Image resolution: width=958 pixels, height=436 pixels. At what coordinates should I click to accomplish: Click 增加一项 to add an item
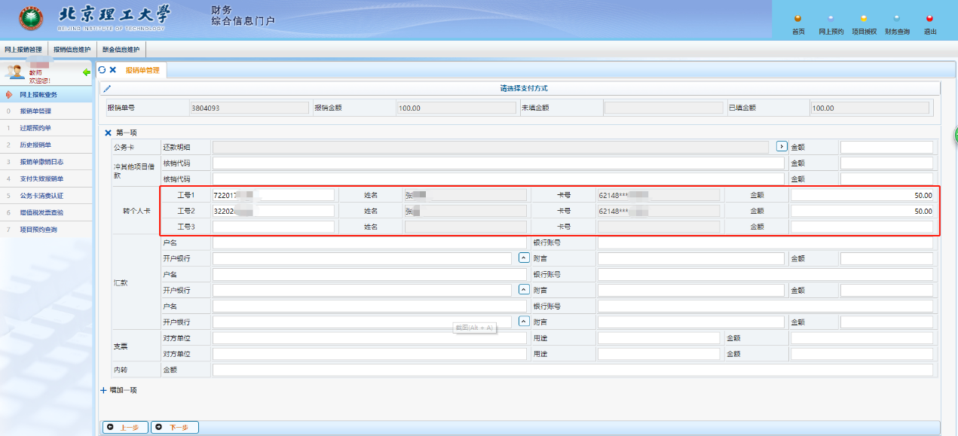click(118, 390)
